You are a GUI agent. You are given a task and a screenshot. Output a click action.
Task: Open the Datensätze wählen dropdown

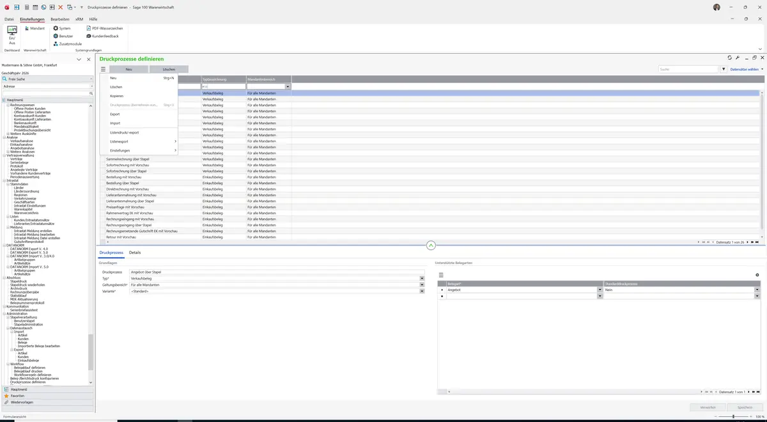coord(747,69)
